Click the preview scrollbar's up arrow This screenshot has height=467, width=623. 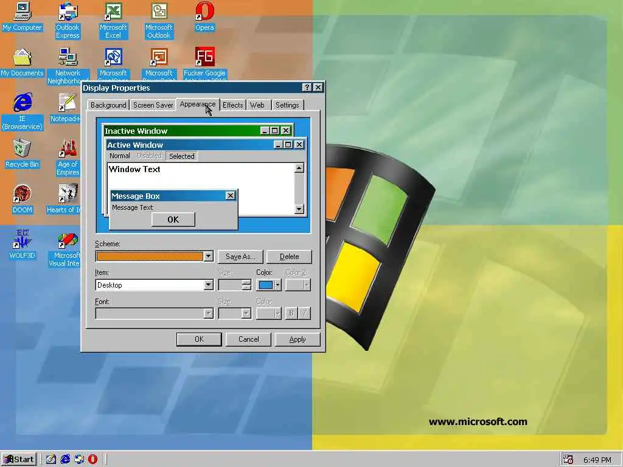299,168
